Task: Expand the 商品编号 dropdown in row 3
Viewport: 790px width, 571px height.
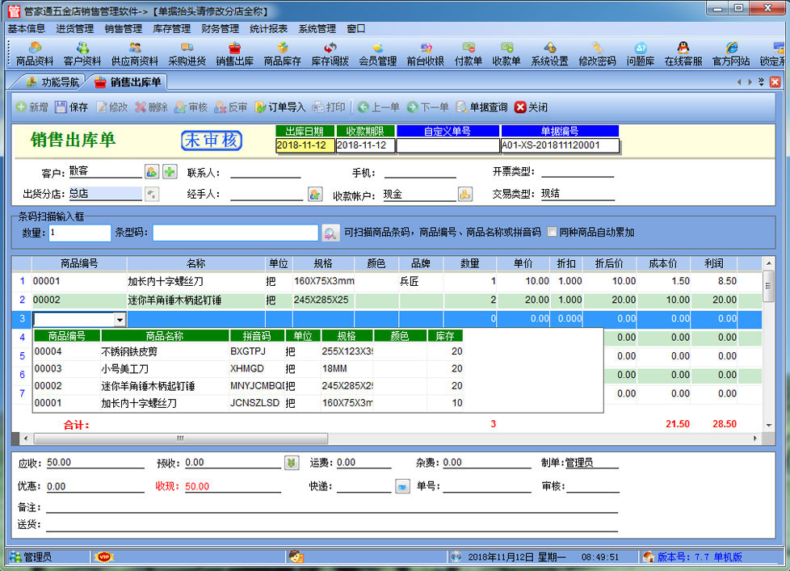Action: click(x=120, y=319)
